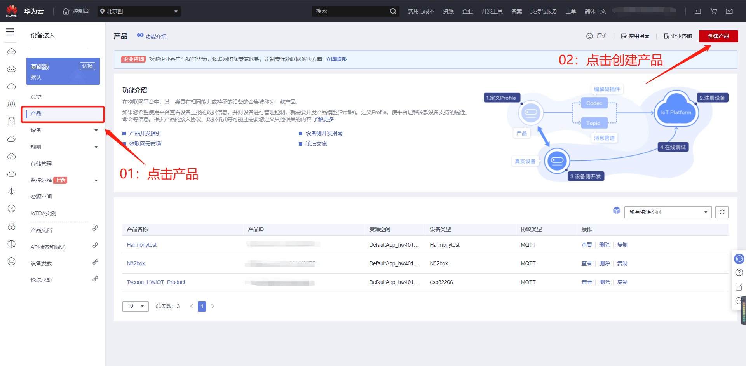Click the eye icon next to 功能介绍
Viewport: 746px width, 366px height.
tap(140, 35)
